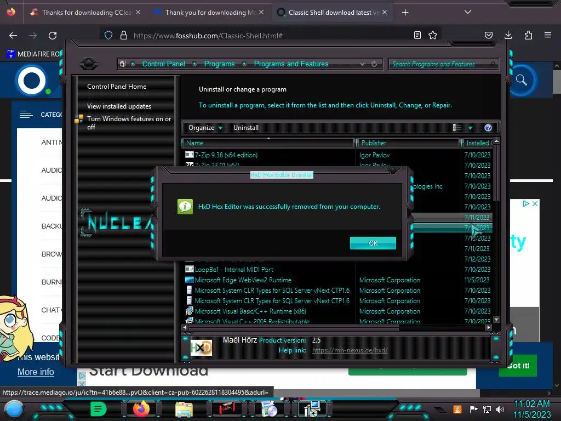Click the Microsoft Edge WebView2 Runtime icon

189,280
